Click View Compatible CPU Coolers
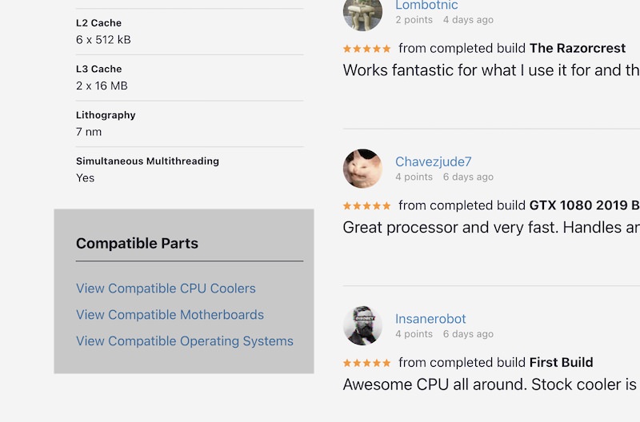640x422 pixels. pos(166,289)
